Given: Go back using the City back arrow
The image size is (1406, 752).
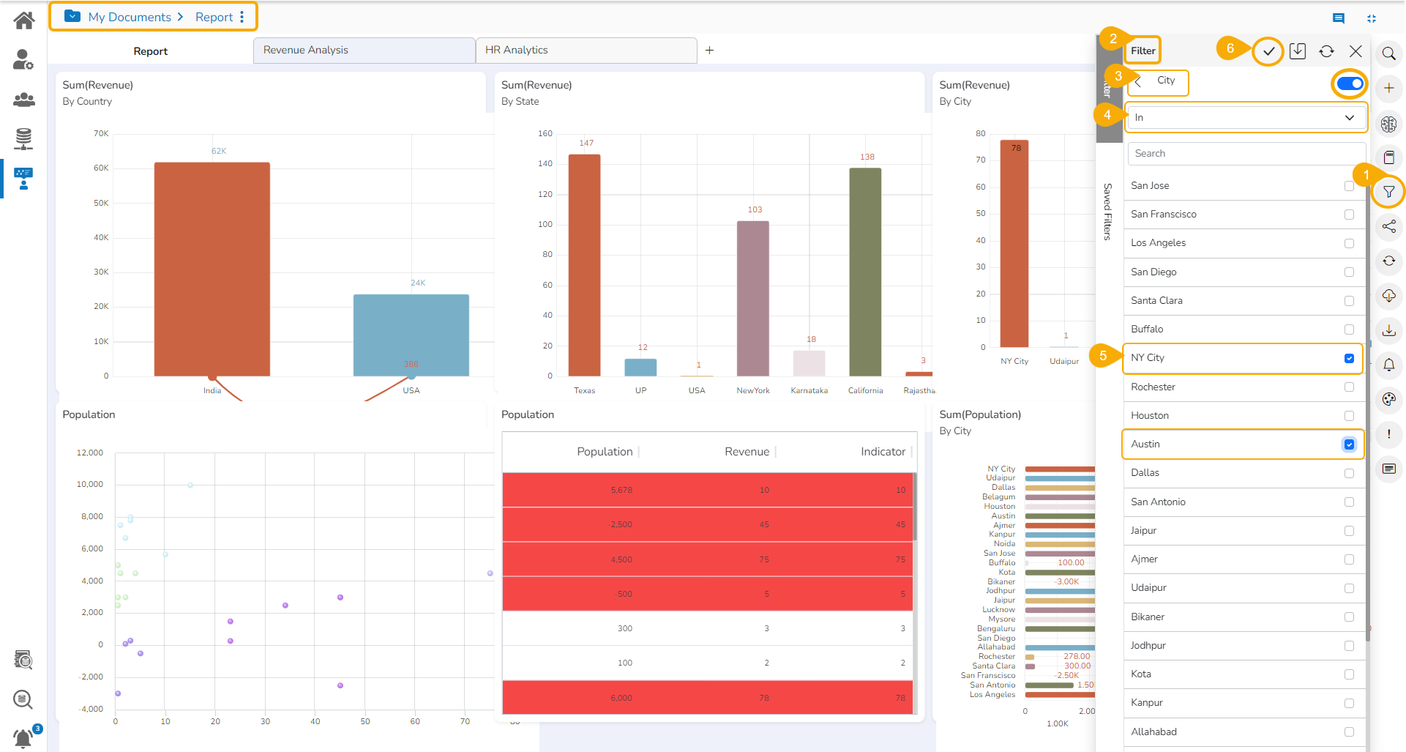Looking at the screenshot, I should click(x=1138, y=81).
